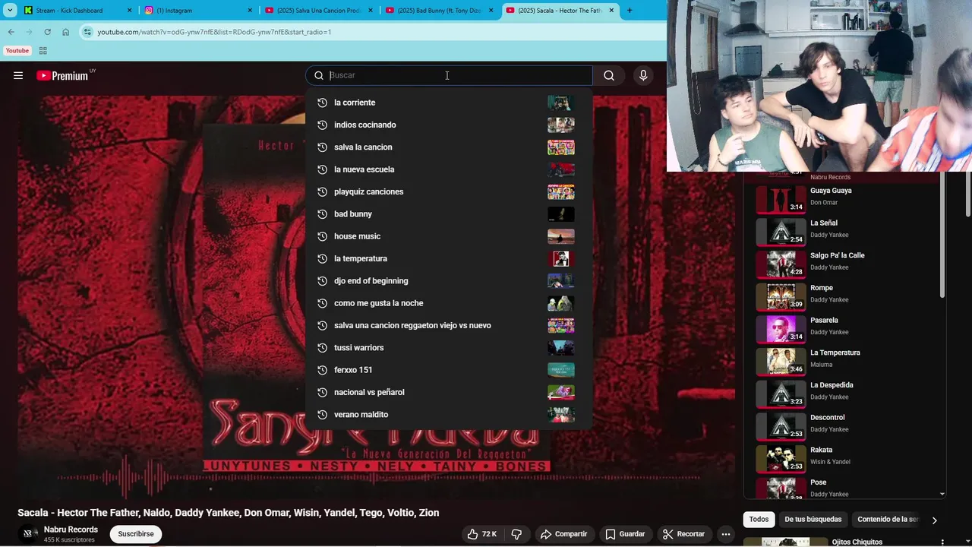Click the search magnifier button

tap(608, 75)
